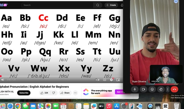Open Launchpad from the Dock
This screenshot has width=184, height=109.
coord(3,106)
